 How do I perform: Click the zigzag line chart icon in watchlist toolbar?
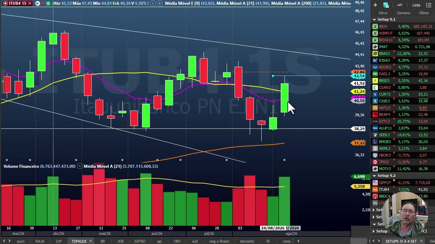400,5
